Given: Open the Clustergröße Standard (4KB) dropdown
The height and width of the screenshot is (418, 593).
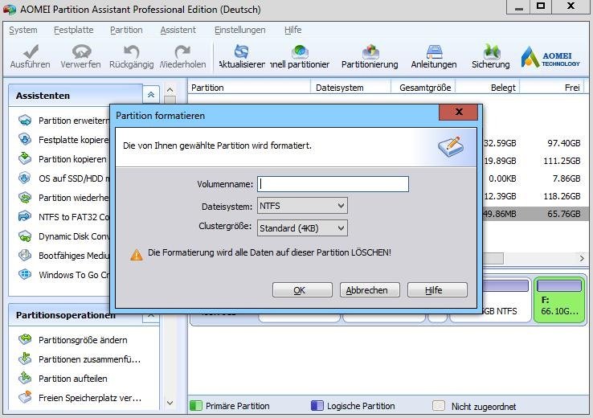Looking at the screenshot, I should pos(302,228).
